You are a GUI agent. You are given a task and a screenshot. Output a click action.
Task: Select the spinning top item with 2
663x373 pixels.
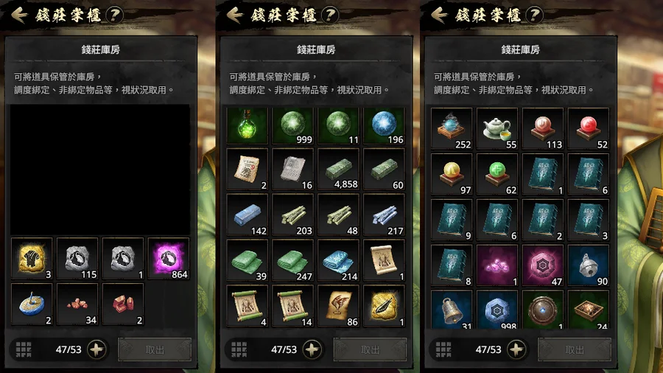coord(32,304)
